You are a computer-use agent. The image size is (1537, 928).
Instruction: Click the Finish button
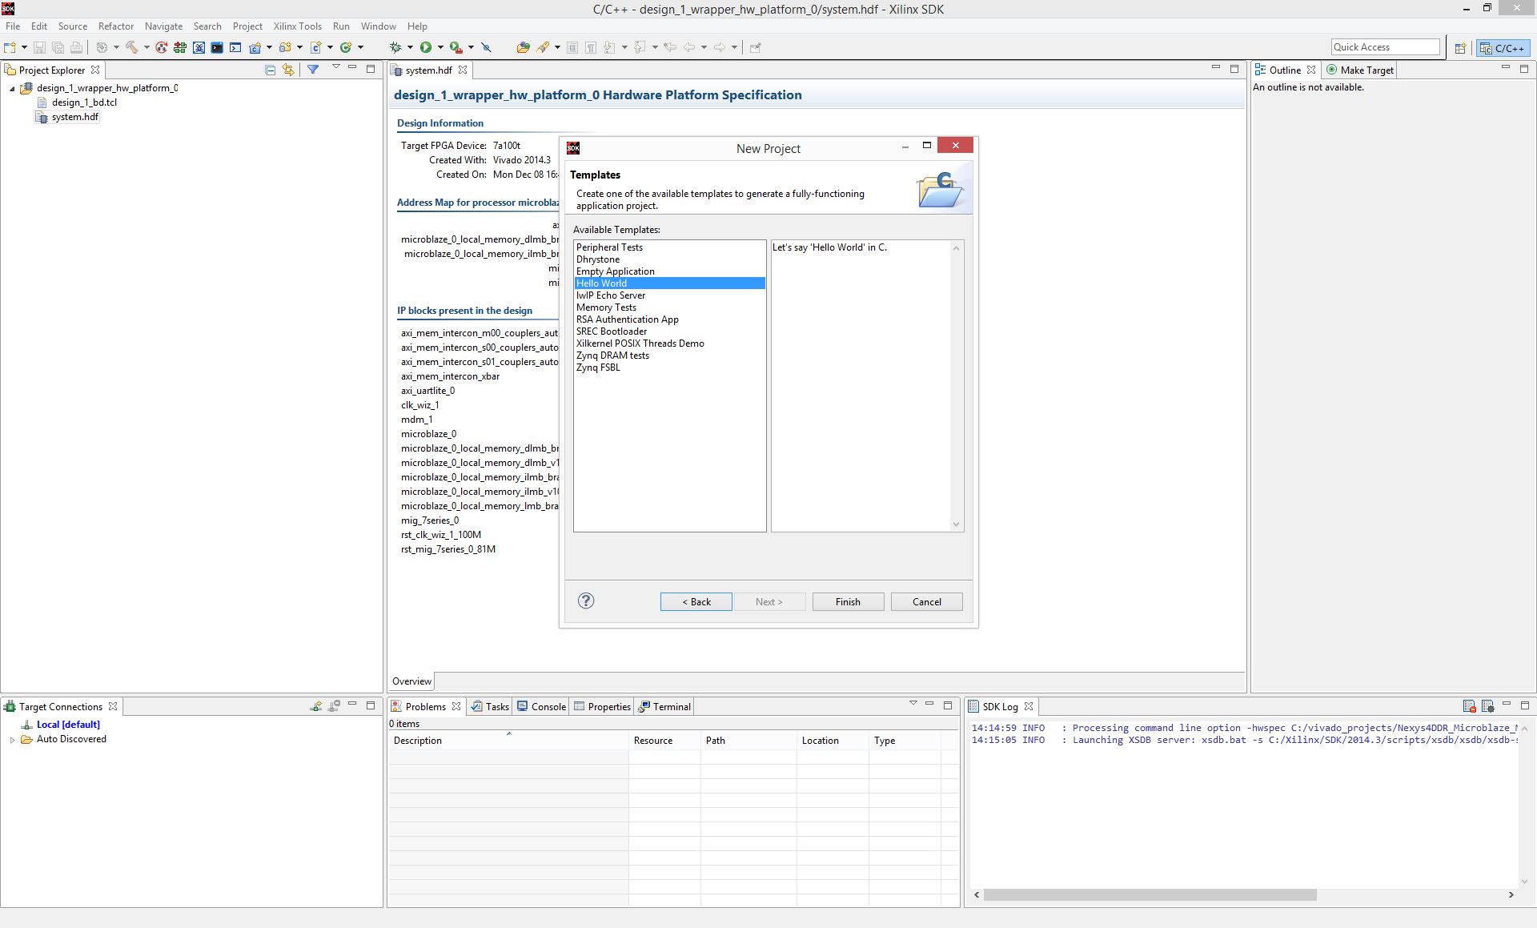(x=848, y=602)
